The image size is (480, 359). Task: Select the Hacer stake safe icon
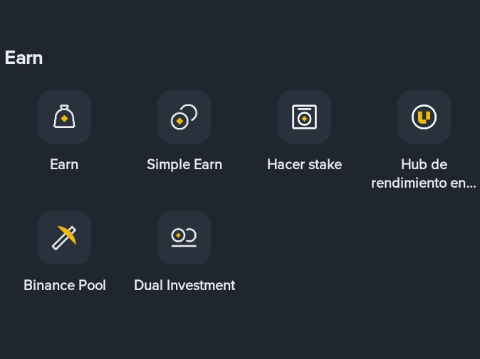304,117
